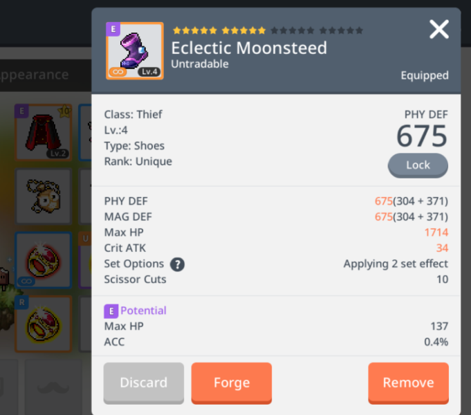The image size is (471, 415).
Task: Close the item detail popup
Action: tap(439, 29)
